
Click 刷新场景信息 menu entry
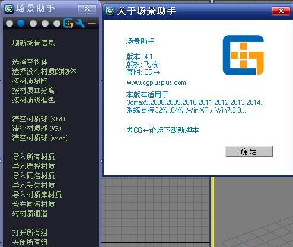click(33, 43)
